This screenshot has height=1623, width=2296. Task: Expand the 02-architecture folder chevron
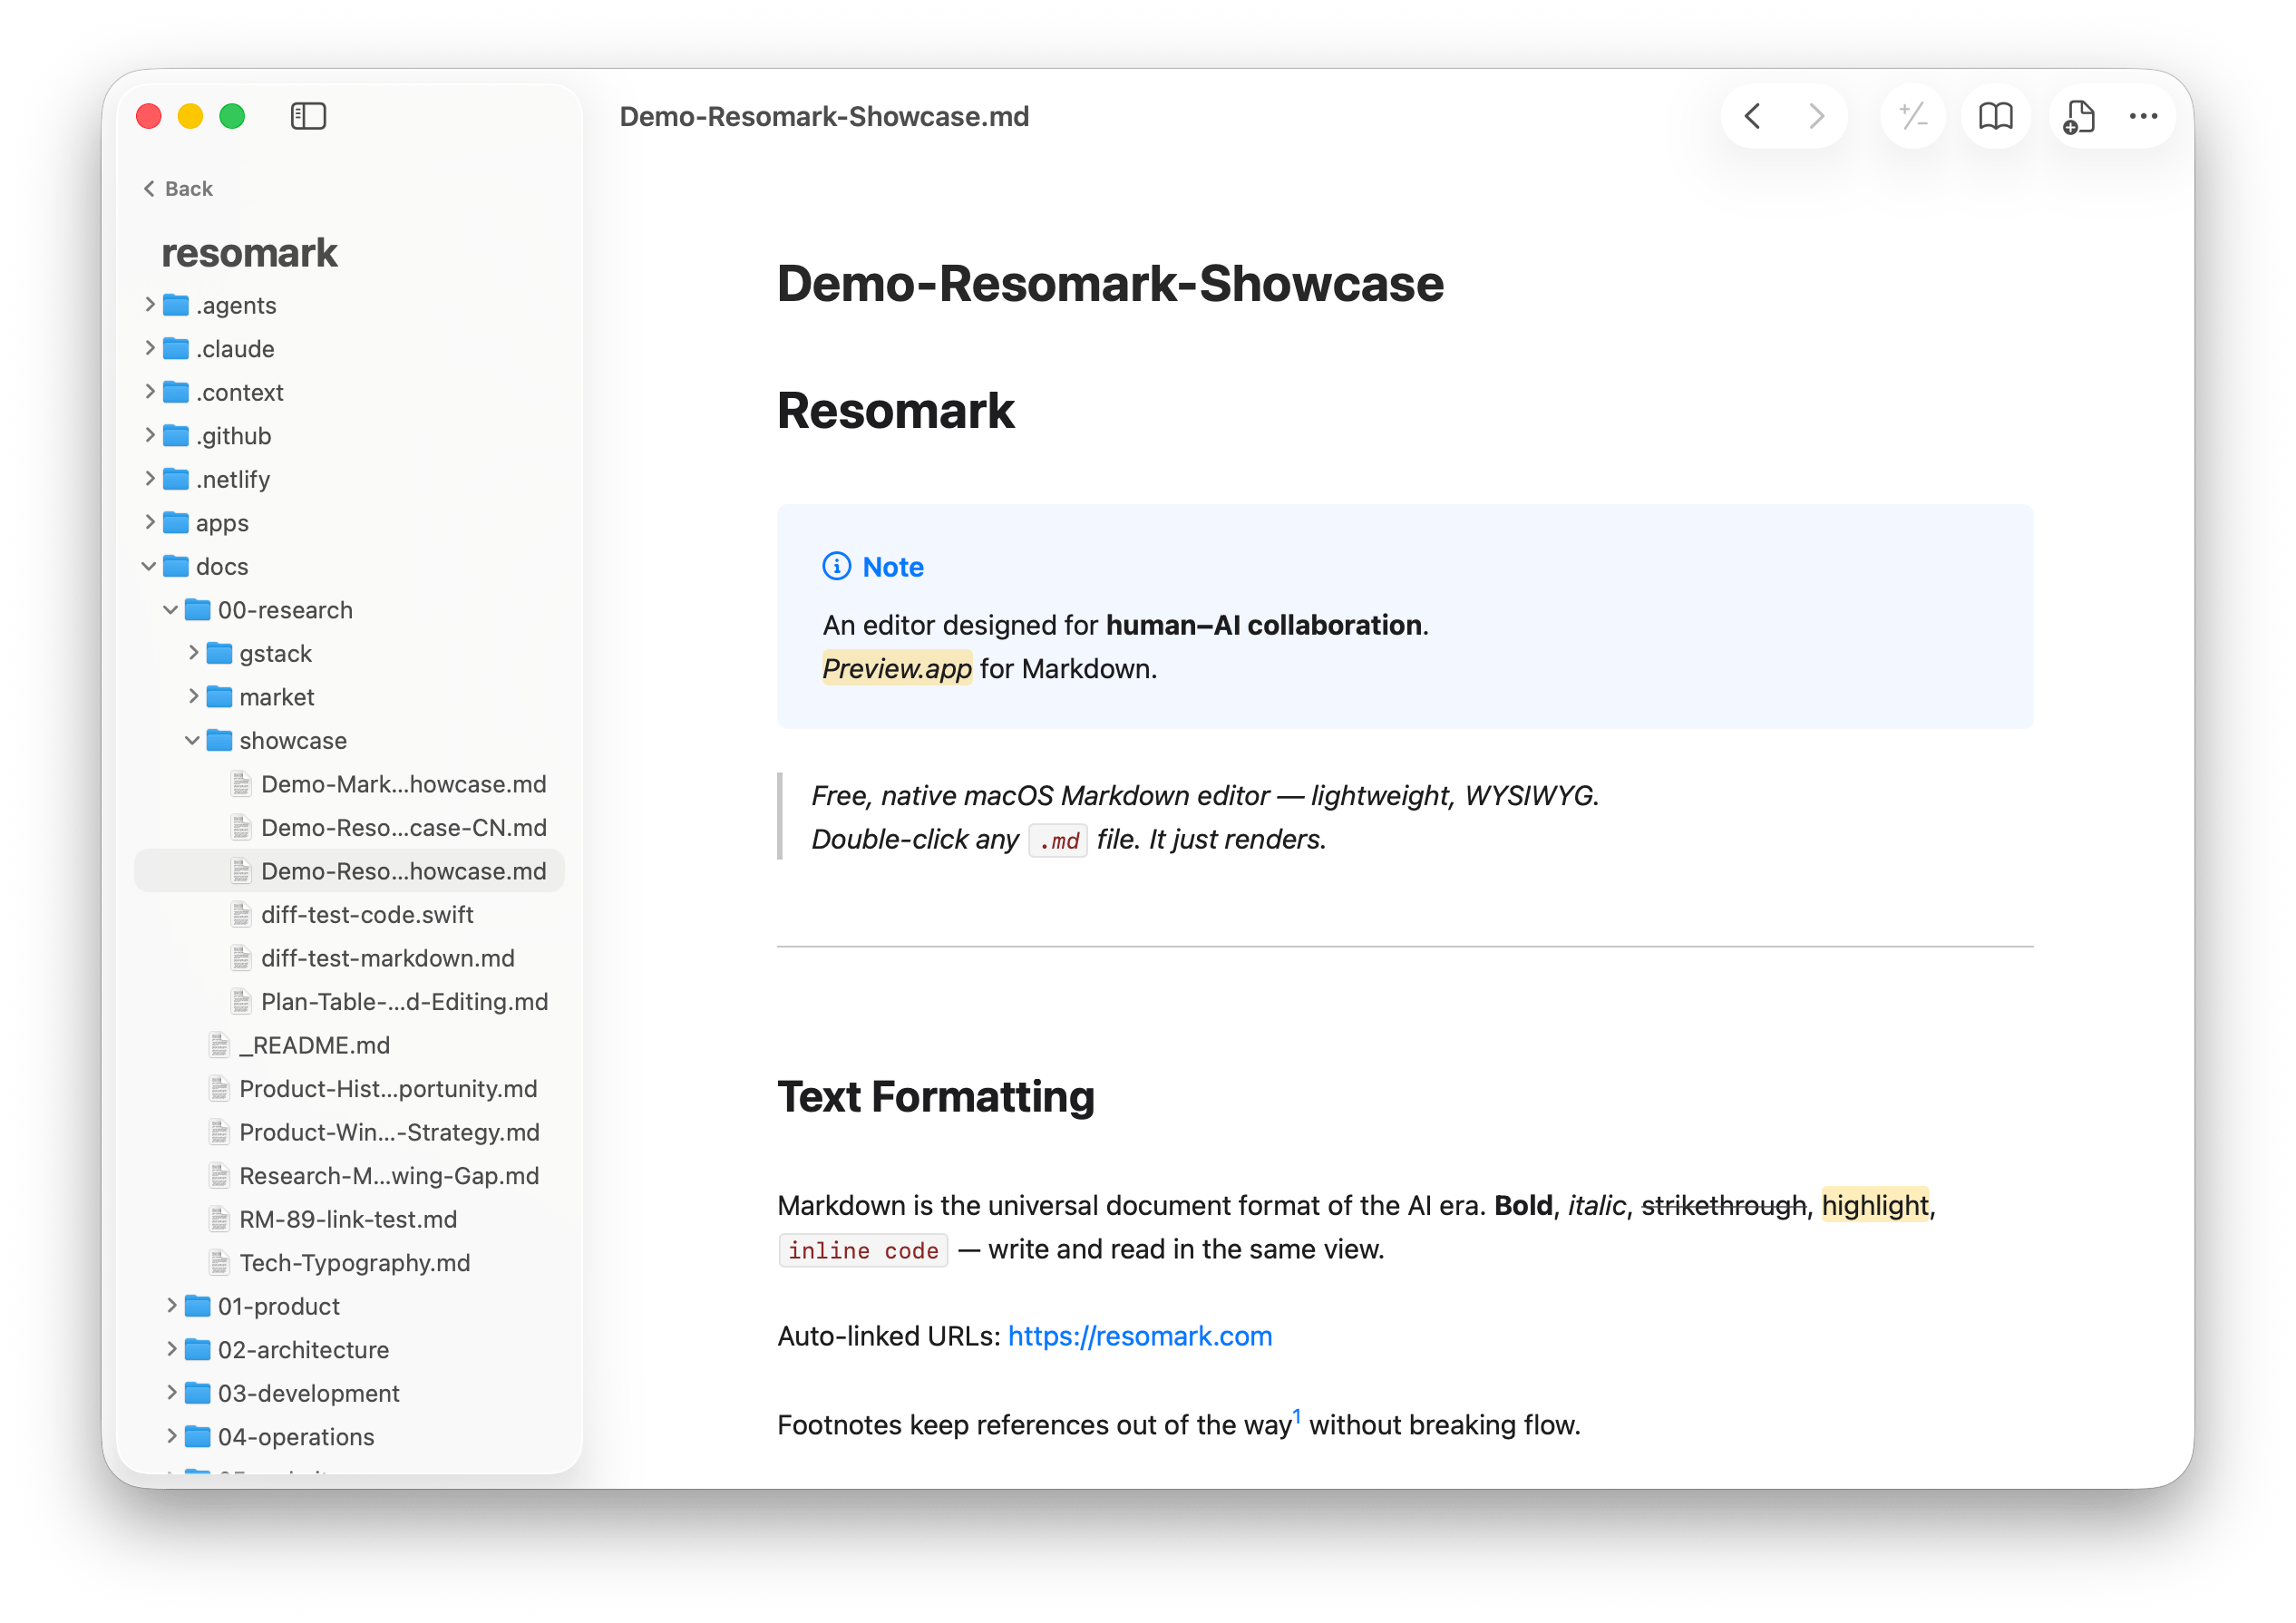[171, 1349]
